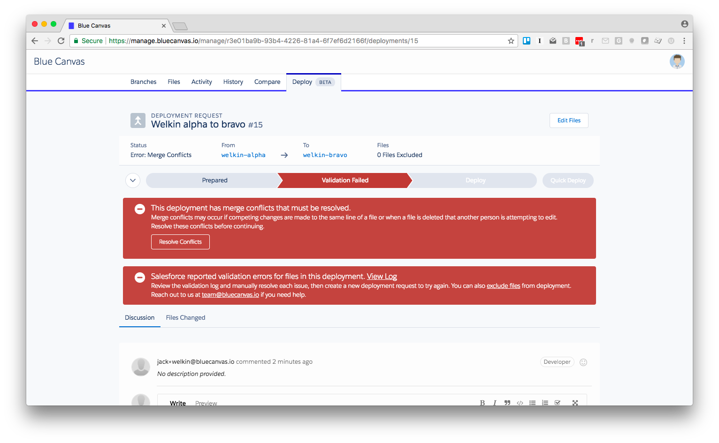Click the browser forward arrow
Viewport: 719px width, 443px height.
pos(47,41)
